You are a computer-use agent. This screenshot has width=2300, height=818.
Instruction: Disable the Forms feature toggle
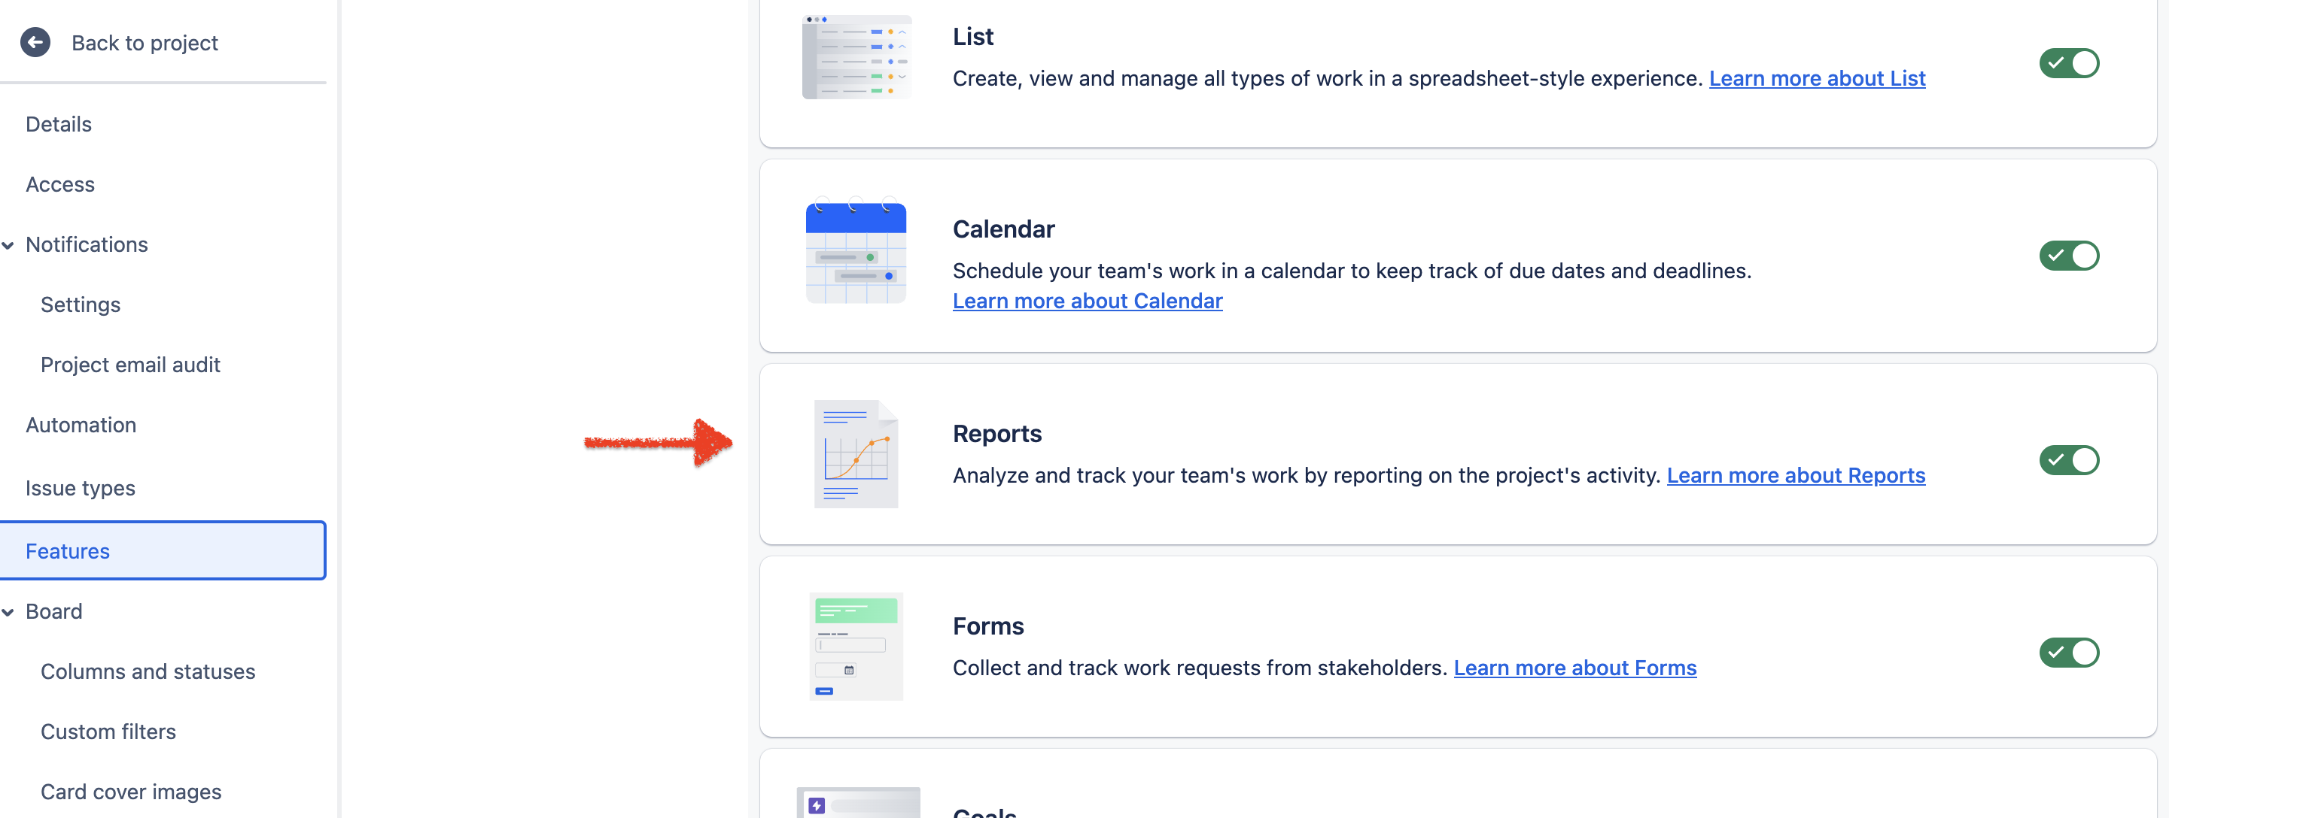tap(2068, 653)
